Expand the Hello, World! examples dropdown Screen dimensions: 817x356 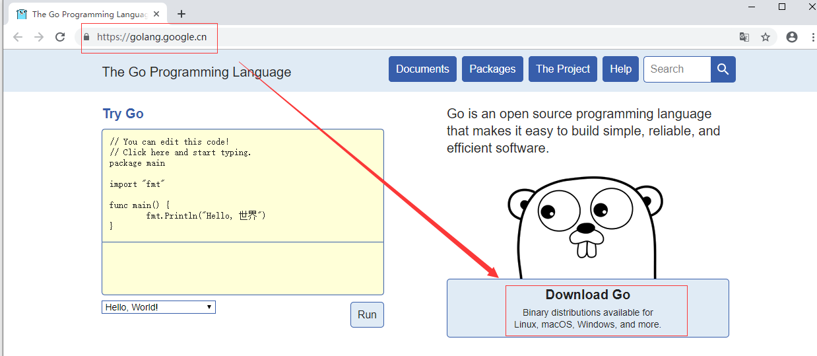pyautogui.click(x=158, y=307)
